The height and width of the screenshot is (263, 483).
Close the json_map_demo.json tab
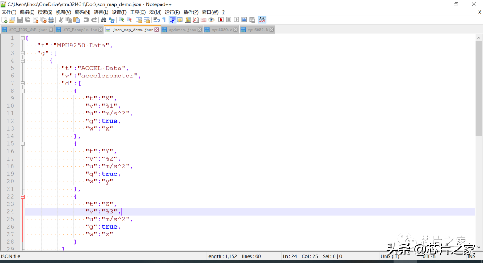tap(157, 30)
